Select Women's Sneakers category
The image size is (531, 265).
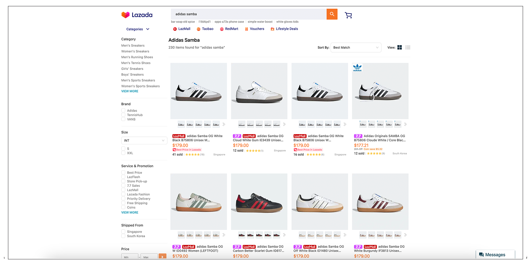coord(135,51)
